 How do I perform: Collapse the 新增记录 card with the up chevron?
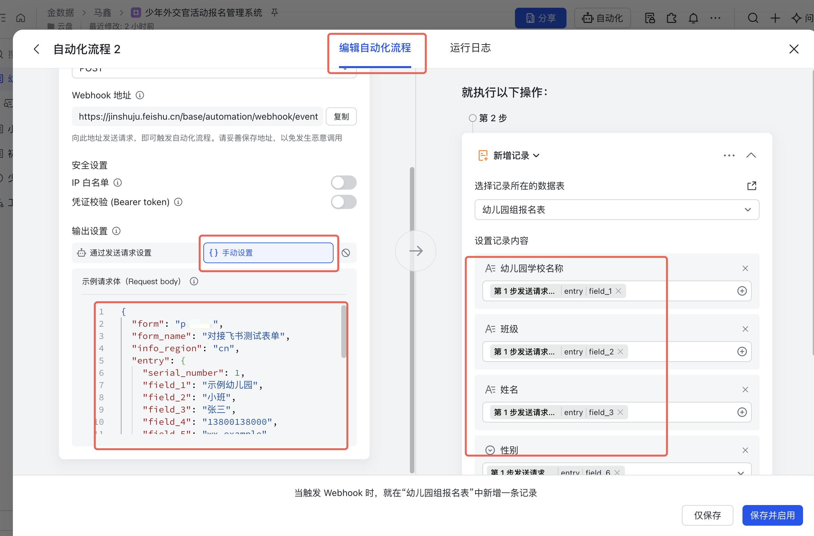[x=751, y=155]
